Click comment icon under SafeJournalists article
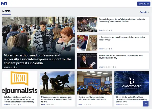Image resolution: width=152 pixels, height=109 pixels. pyautogui.click(x=19, y=104)
